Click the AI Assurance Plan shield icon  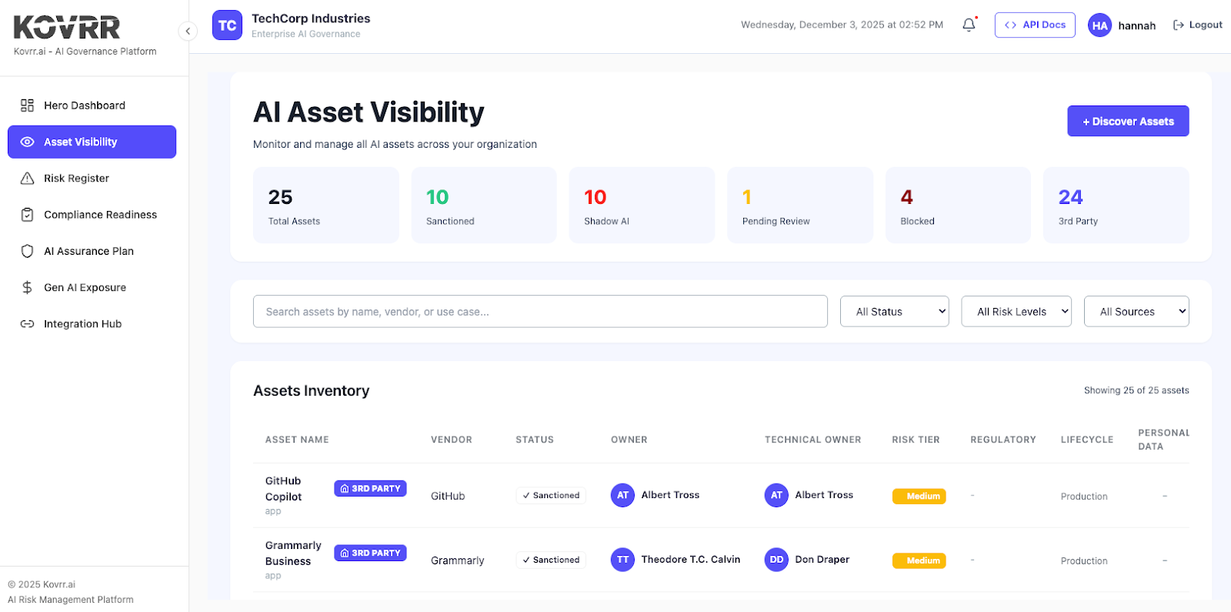coord(27,251)
